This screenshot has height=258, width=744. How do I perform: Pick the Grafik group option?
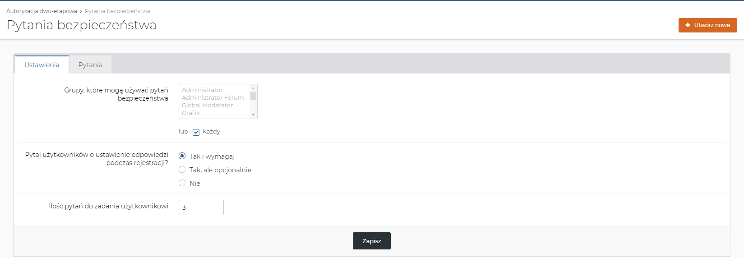coord(191,113)
